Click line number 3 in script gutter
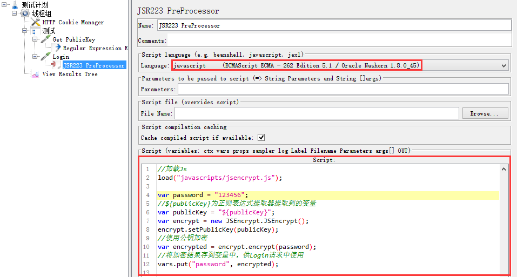This screenshot has width=517, height=277. tap(147, 186)
